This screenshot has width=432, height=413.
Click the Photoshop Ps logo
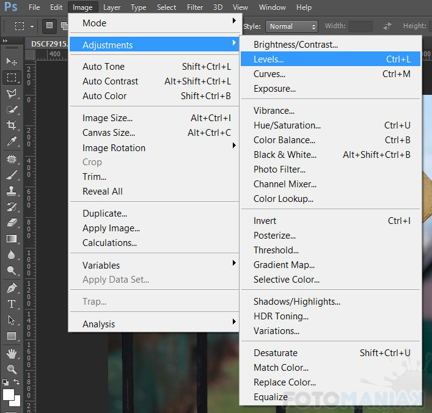[x=11, y=7]
